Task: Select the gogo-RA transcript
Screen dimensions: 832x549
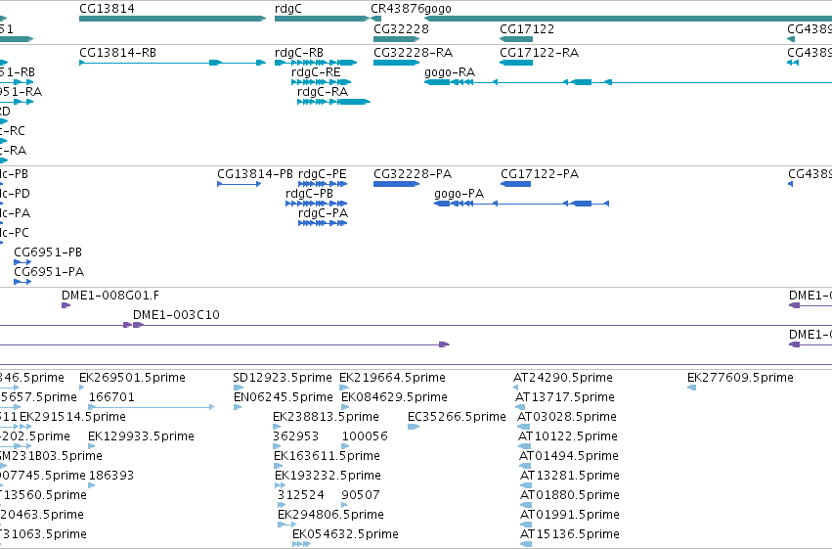Action: click(629, 82)
